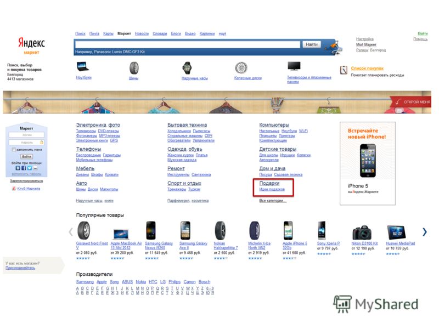This screenshot has width=439, height=329.
Task: Open the Nikon D3100 Kit camera thumbnail
Action: click(x=362, y=232)
